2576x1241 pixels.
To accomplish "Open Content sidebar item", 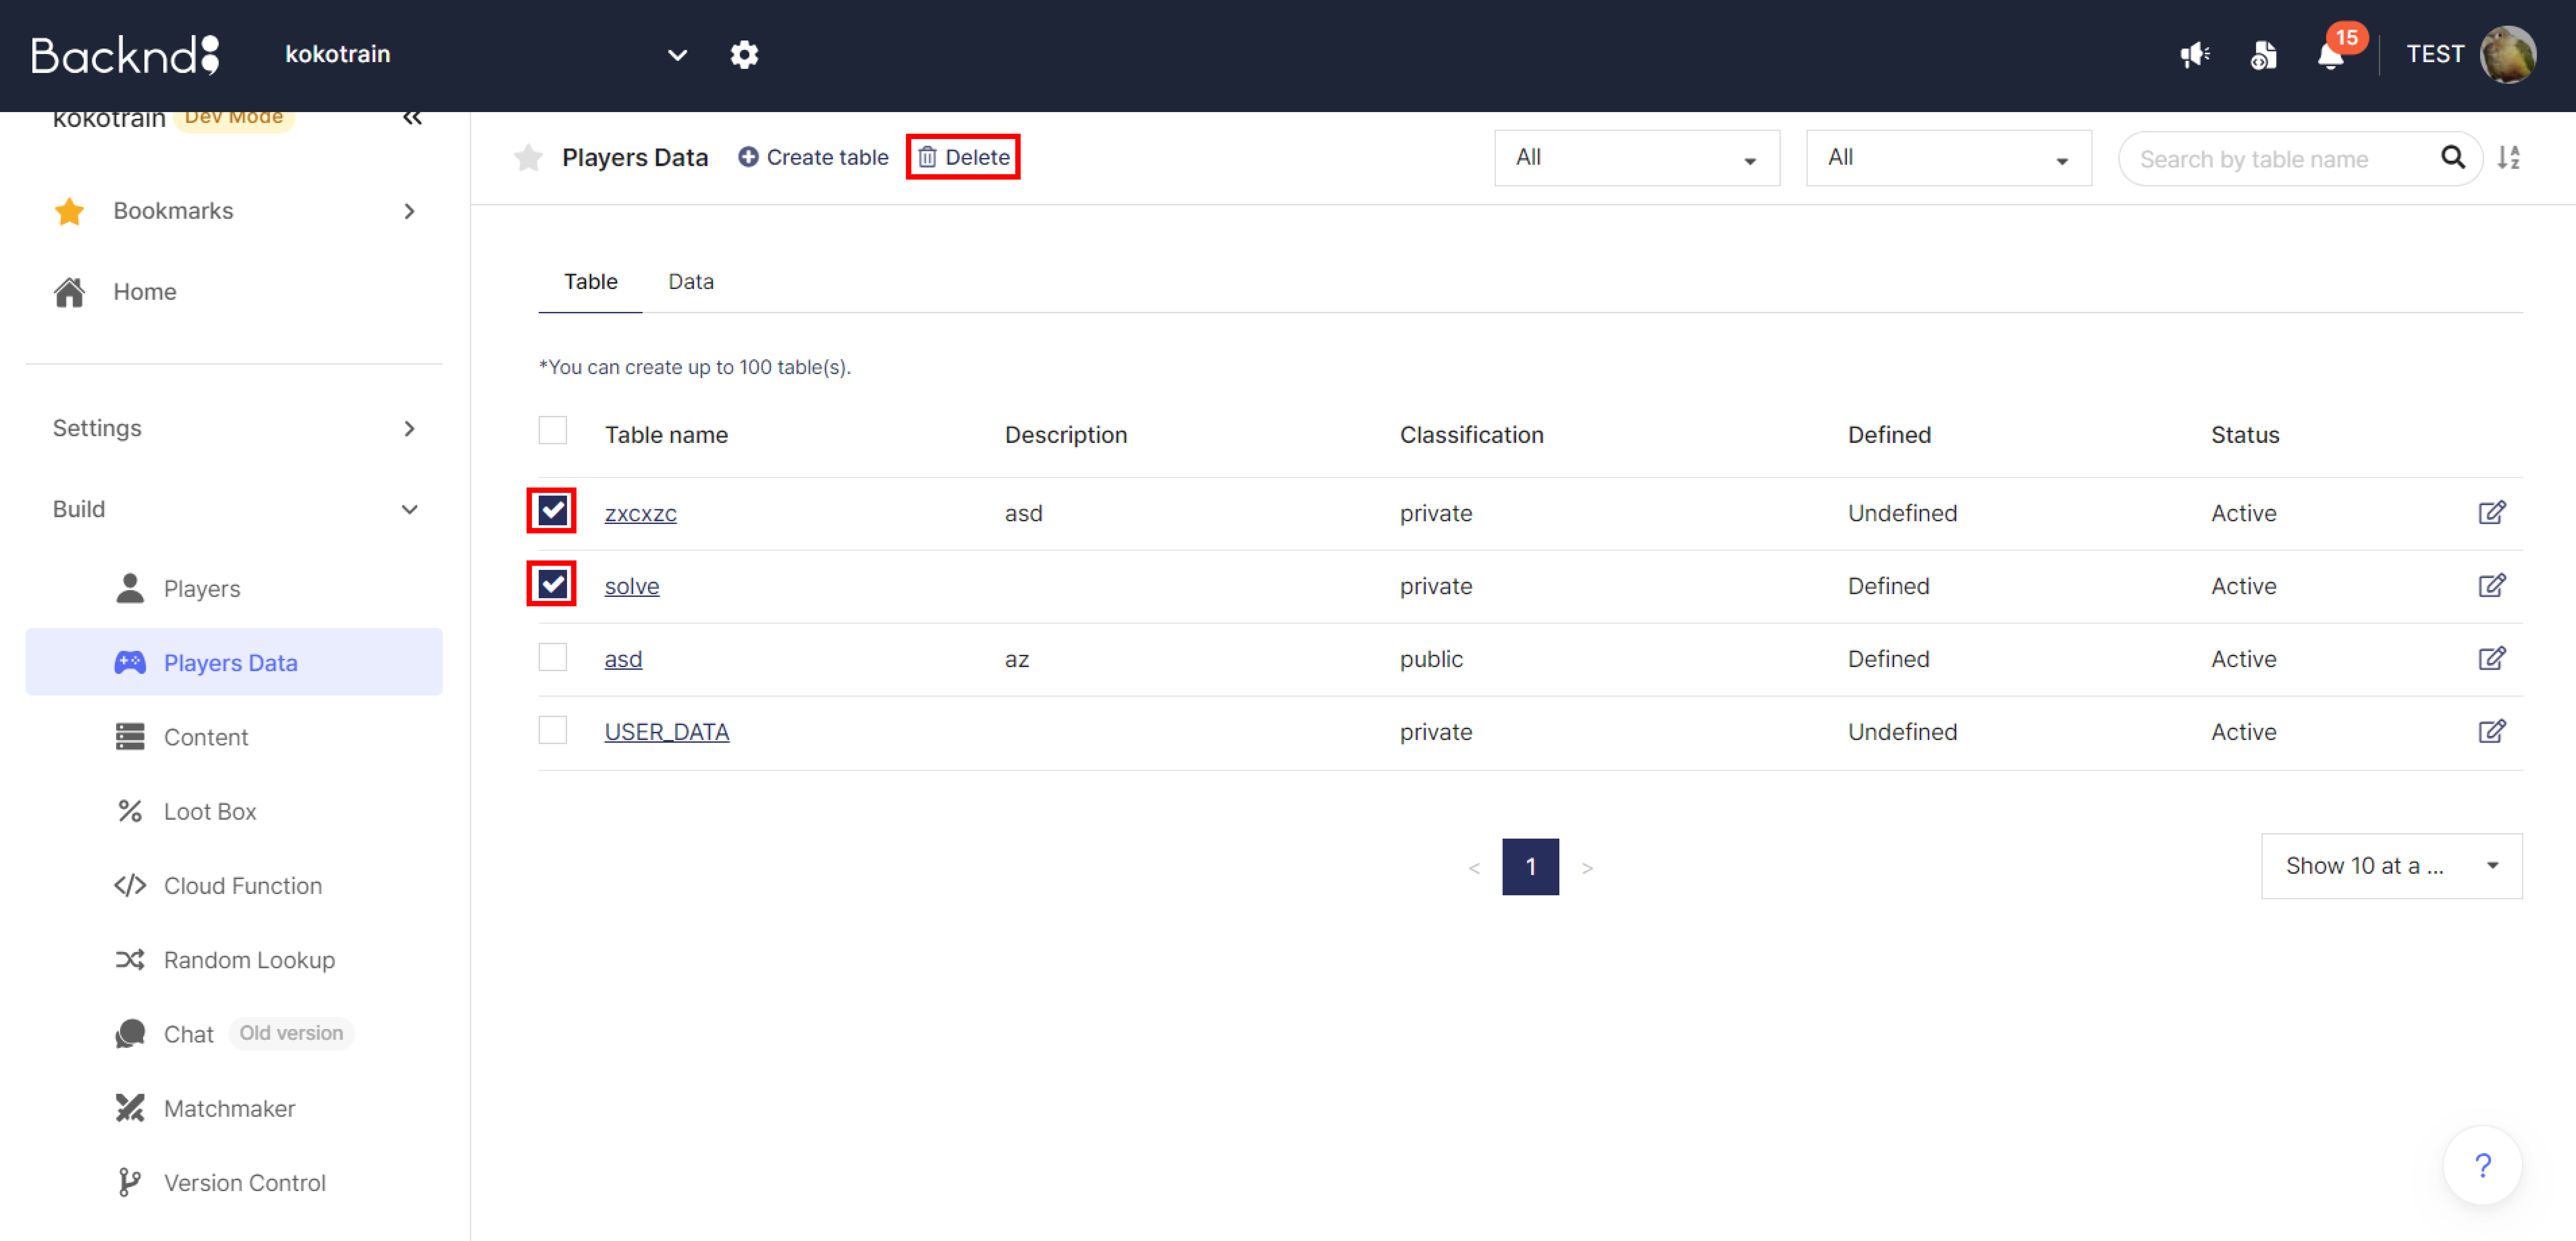I will coord(234,737).
